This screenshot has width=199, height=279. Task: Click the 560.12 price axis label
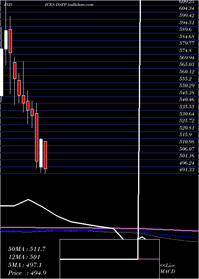pyautogui.click(x=187, y=71)
